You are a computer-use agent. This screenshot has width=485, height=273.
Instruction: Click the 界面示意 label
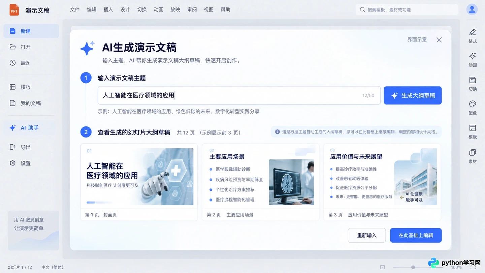click(417, 39)
